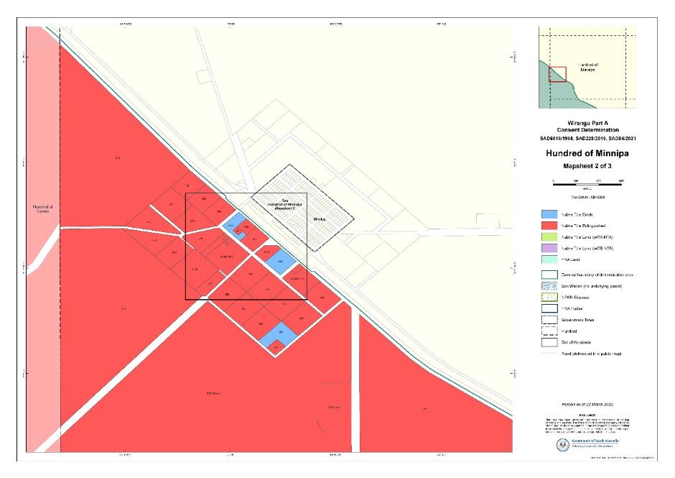
Task: Click the Sea Waters patterned legend symbol
Action: point(549,286)
